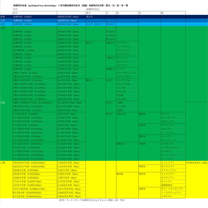Click the '白亜紀' period cell
The height and width of the screenshot is (208, 208).
(120, 110)
